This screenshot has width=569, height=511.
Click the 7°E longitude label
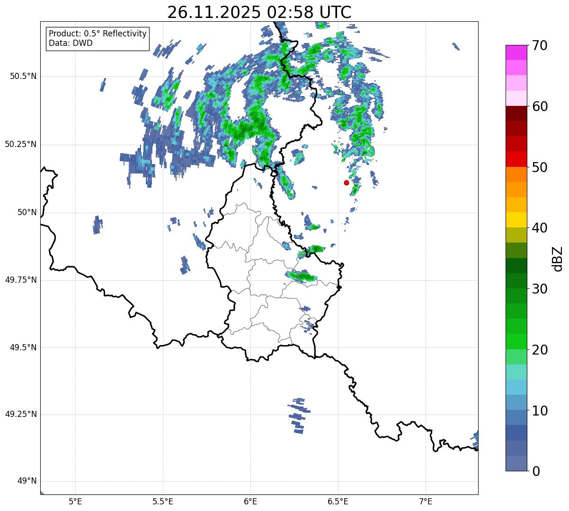426,501
